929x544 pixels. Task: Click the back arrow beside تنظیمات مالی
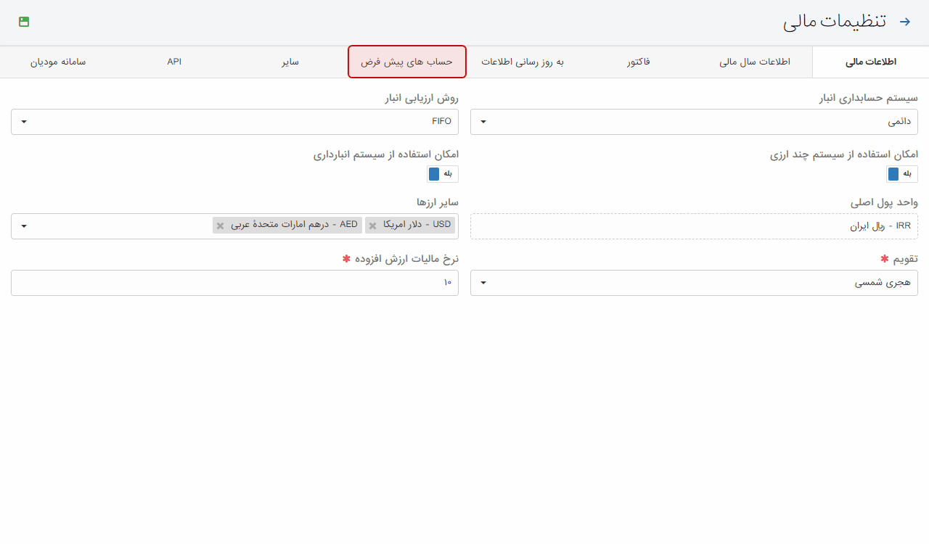coord(904,22)
